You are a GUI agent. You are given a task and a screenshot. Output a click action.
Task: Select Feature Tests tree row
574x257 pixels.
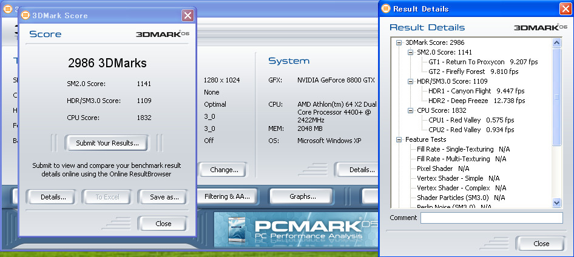425,139
